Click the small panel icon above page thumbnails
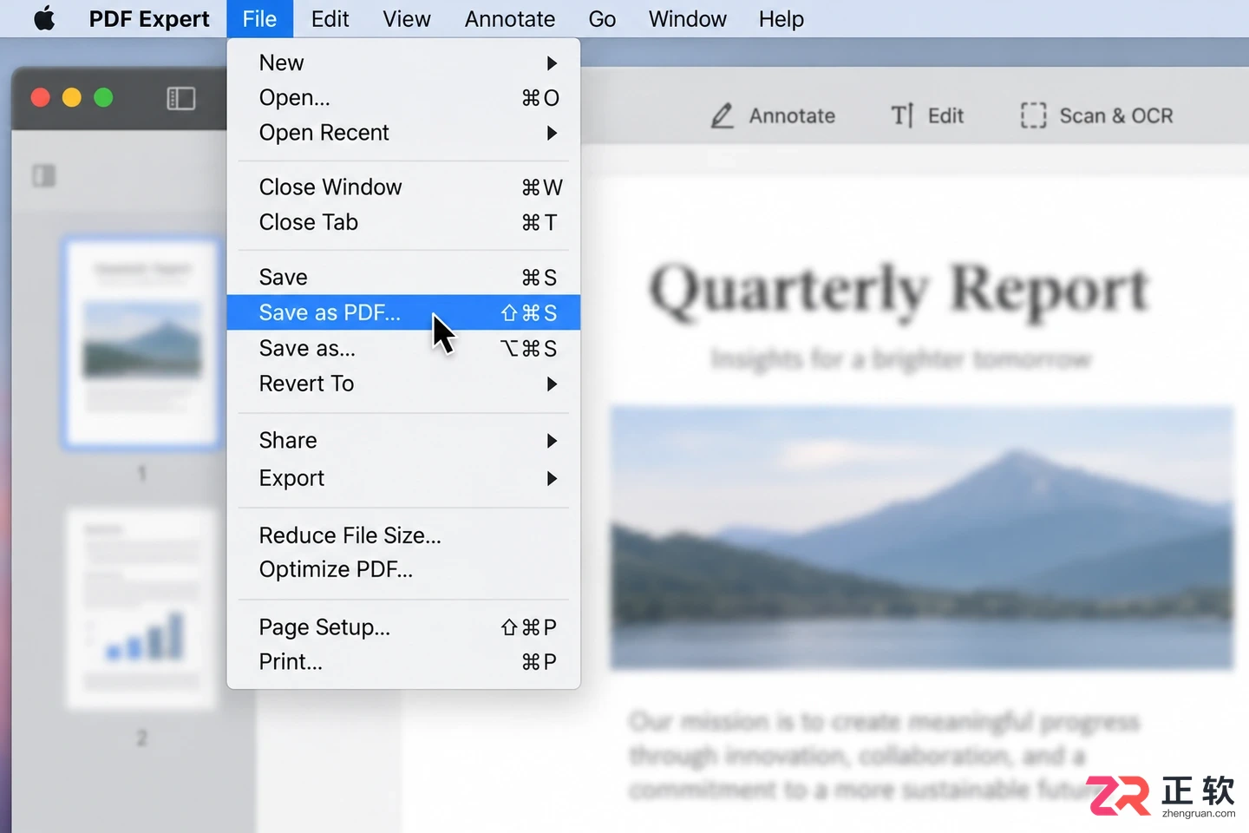Viewport: 1249px width, 833px height. [43, 176]
